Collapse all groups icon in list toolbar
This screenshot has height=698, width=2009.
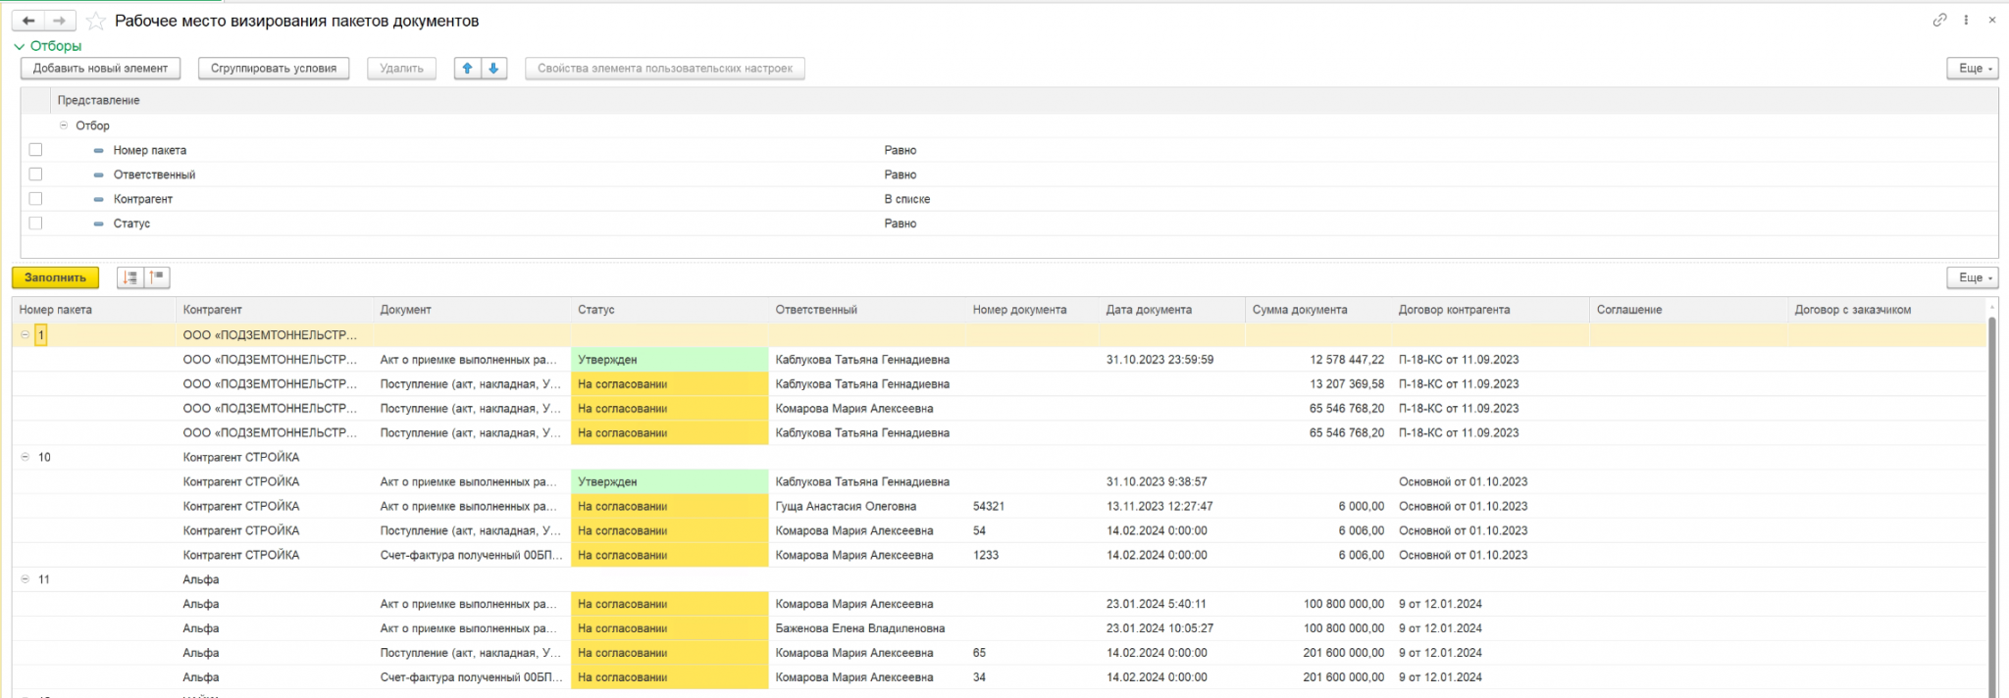click(x=157, y=277)
